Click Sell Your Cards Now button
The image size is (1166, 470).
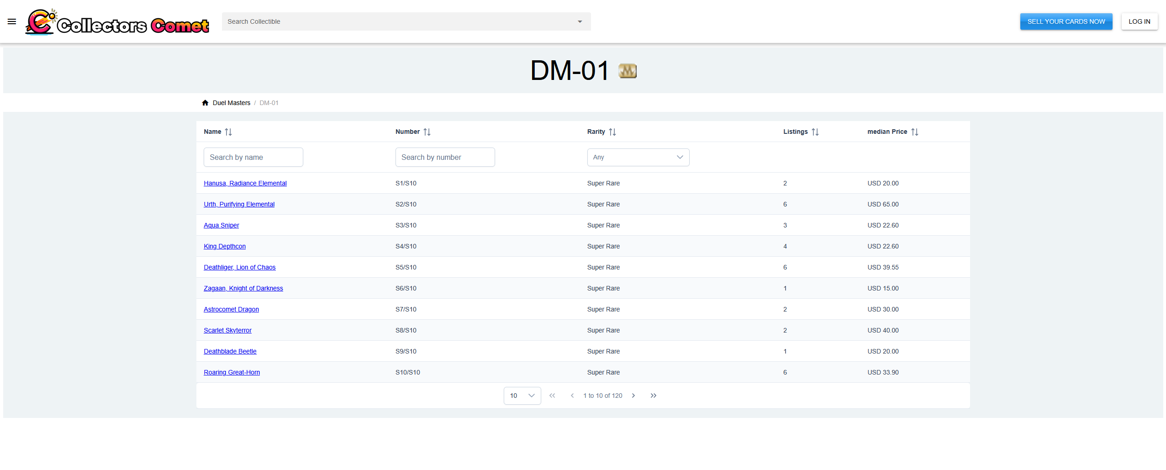(x=1066, y=21)
